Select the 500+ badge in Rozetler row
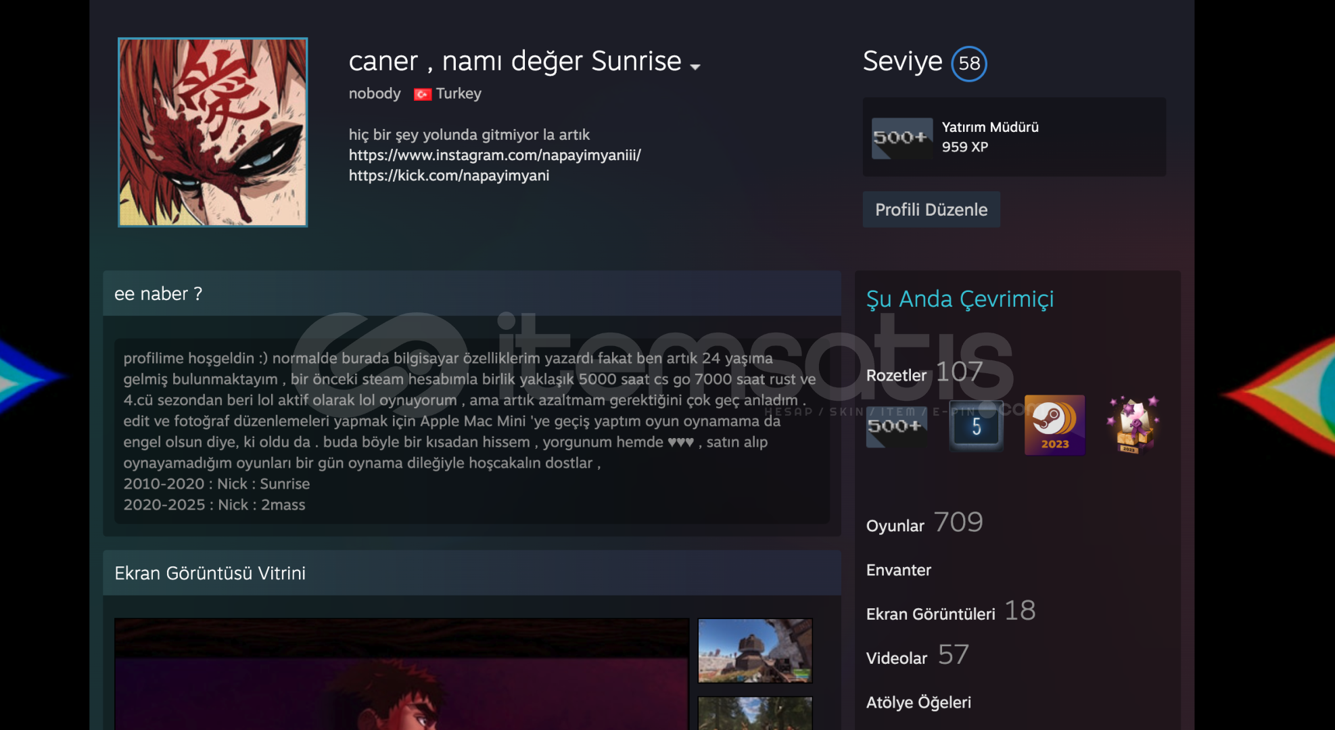 (x=897, y=426)
